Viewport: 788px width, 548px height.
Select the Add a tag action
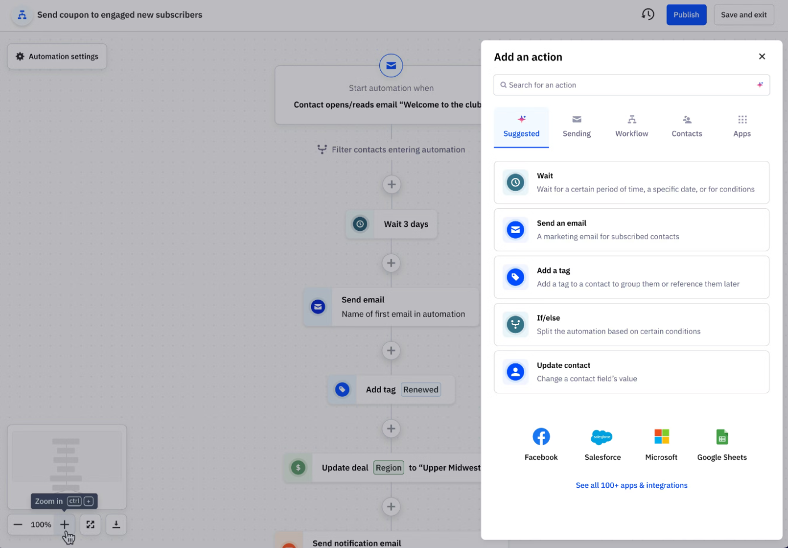(631, 277)
